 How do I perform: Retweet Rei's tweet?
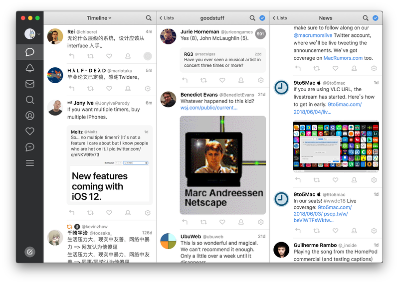[x=90, y=56]
